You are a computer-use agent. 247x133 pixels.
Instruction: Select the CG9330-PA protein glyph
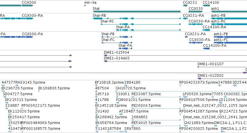196,43
